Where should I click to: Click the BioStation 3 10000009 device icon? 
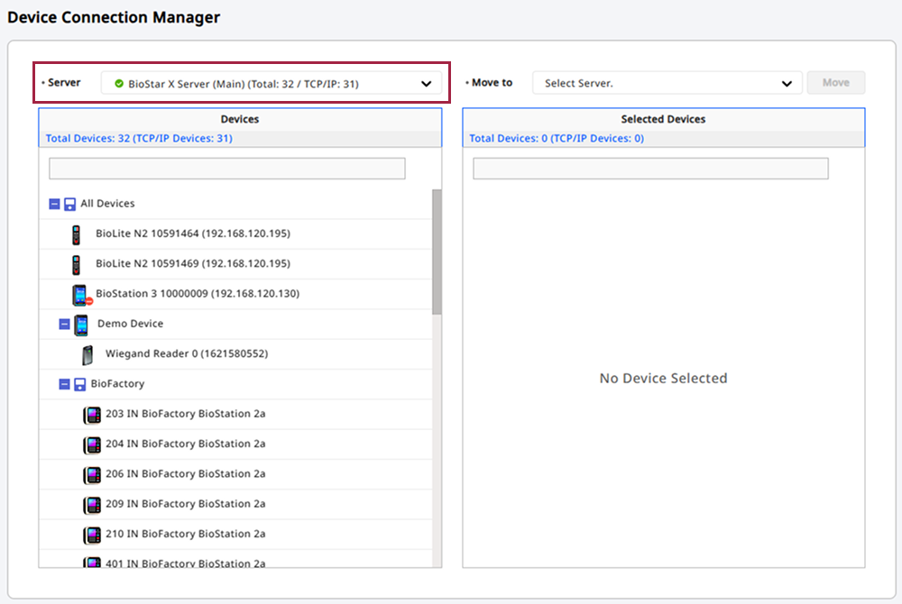(80, 295)
